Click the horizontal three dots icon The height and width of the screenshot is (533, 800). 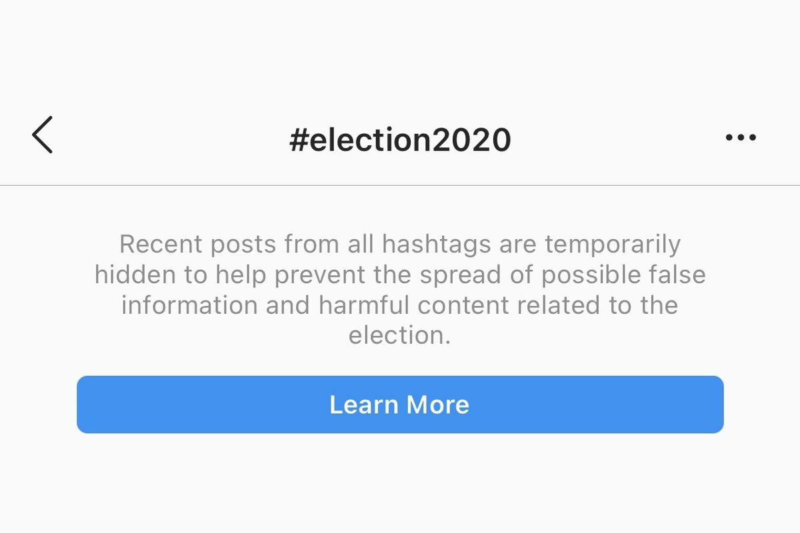tap(740, 138)
